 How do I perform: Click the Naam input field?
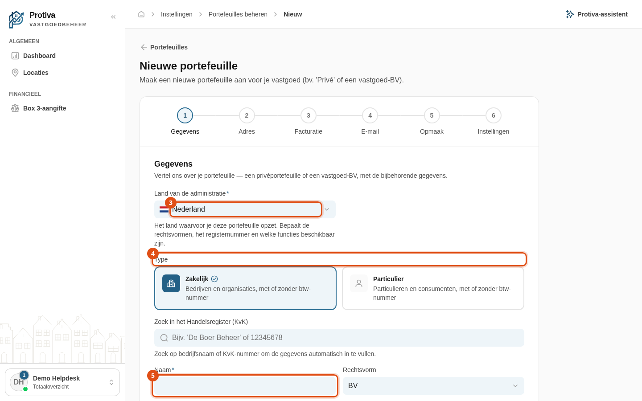click(x=245, y=386)
